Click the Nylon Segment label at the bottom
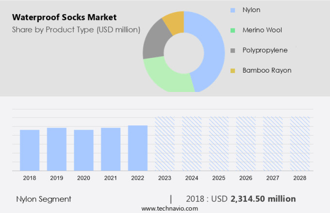The image size is (330, 213). tap(44, 199)
